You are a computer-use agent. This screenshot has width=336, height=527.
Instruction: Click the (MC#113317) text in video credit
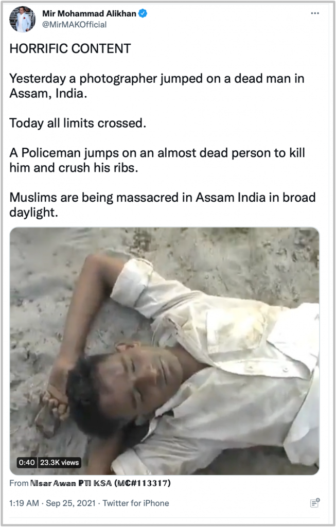tap(143, 483)
